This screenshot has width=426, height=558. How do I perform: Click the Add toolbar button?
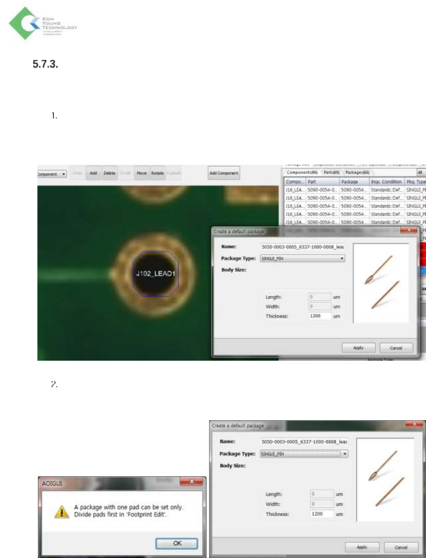pos(93,173)
